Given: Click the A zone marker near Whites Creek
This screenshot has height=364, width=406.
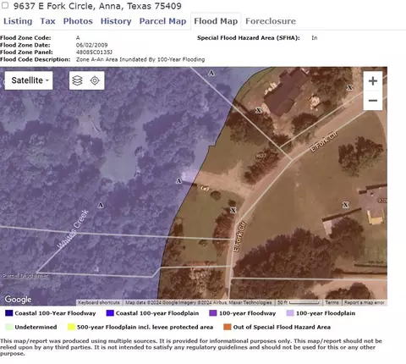Looking at the screenshot, I should (101, 205).
